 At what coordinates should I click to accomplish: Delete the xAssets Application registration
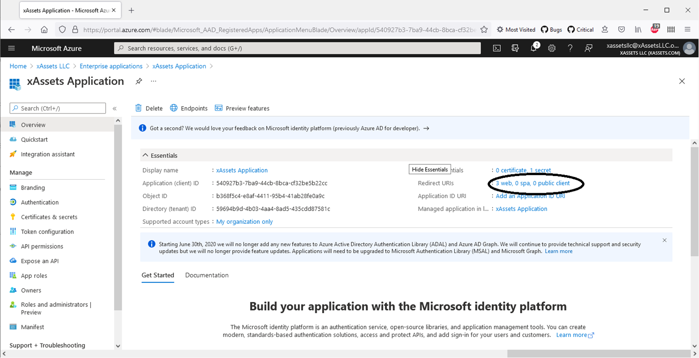148,108
